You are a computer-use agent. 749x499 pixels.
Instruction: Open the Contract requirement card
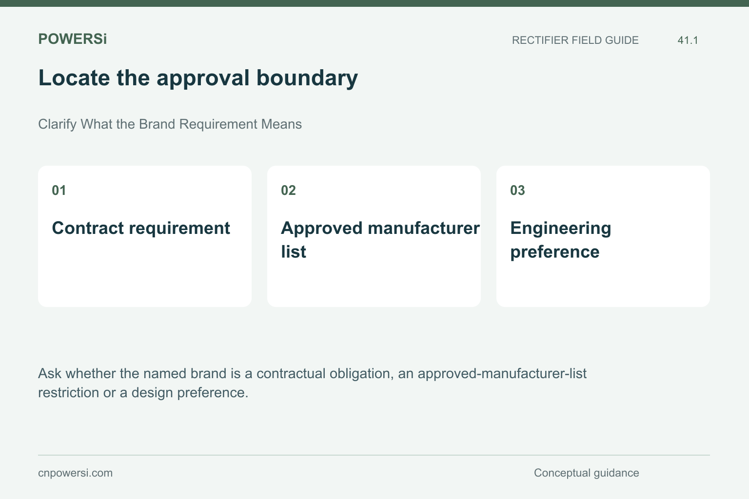point(145,236)
